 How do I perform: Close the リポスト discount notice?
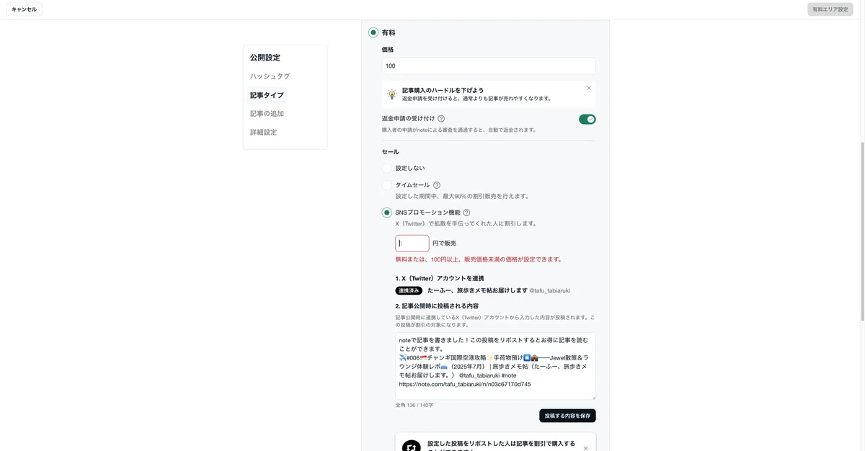click(x=585, y=447)
